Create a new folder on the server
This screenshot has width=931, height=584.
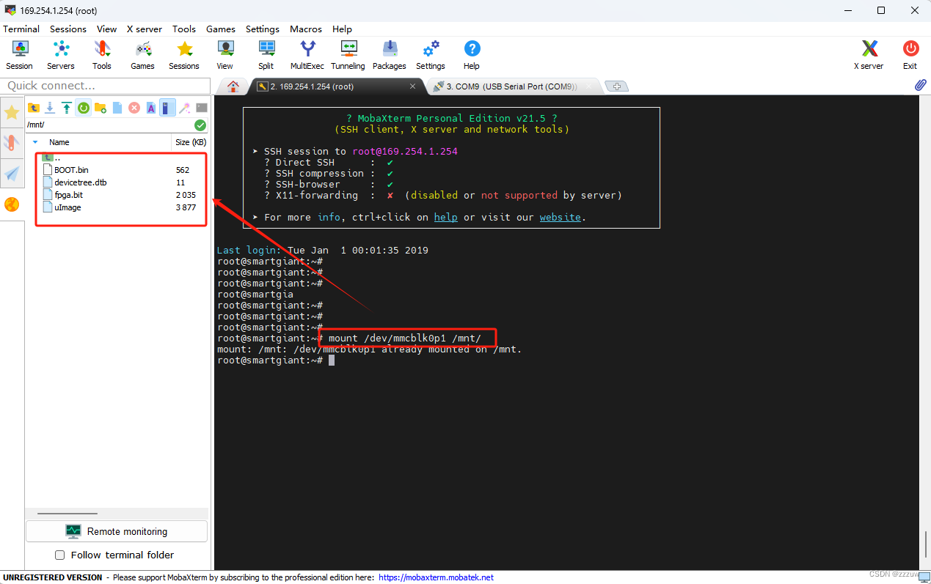click(100, 107)
